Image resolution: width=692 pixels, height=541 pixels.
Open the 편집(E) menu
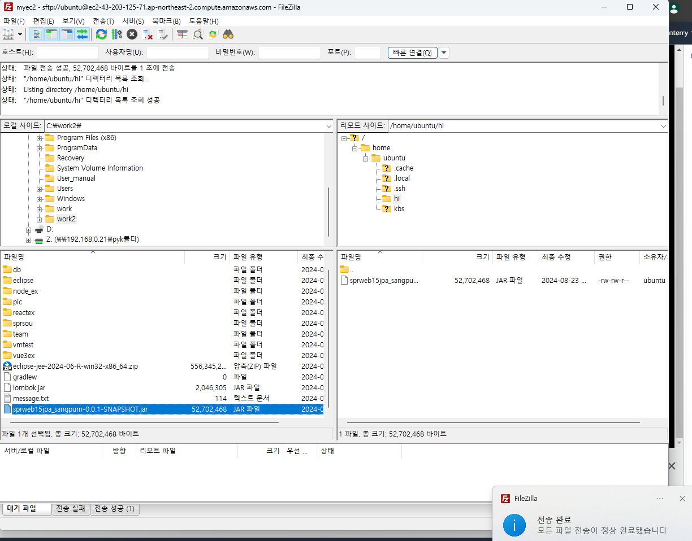[x=44, y=21]
